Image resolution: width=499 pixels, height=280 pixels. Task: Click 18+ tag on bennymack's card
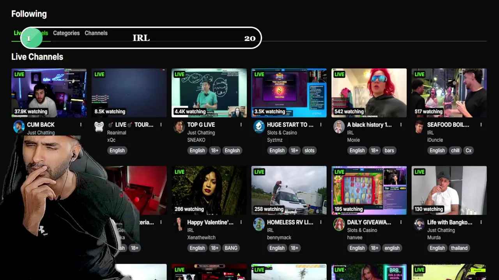pyautogui.click(x=294, y=248)
